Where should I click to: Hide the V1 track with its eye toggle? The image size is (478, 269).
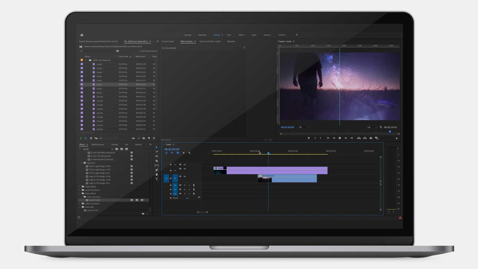185,176
